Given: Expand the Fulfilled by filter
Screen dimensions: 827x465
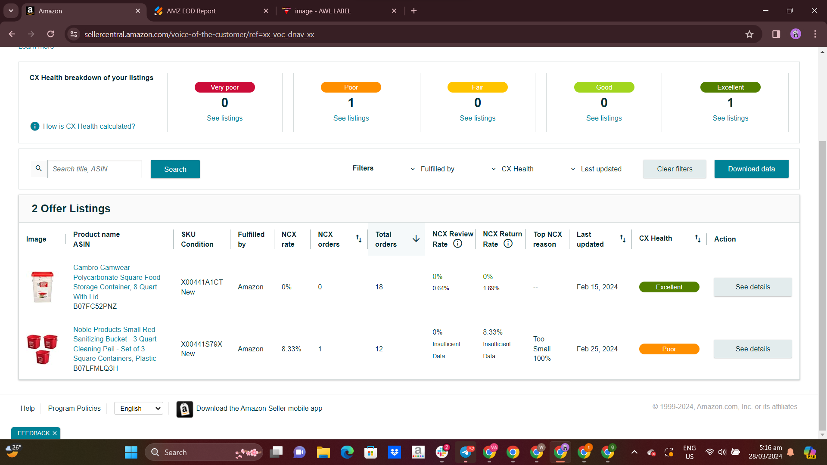Looking at the screenshot, I should tap(432, 169).
